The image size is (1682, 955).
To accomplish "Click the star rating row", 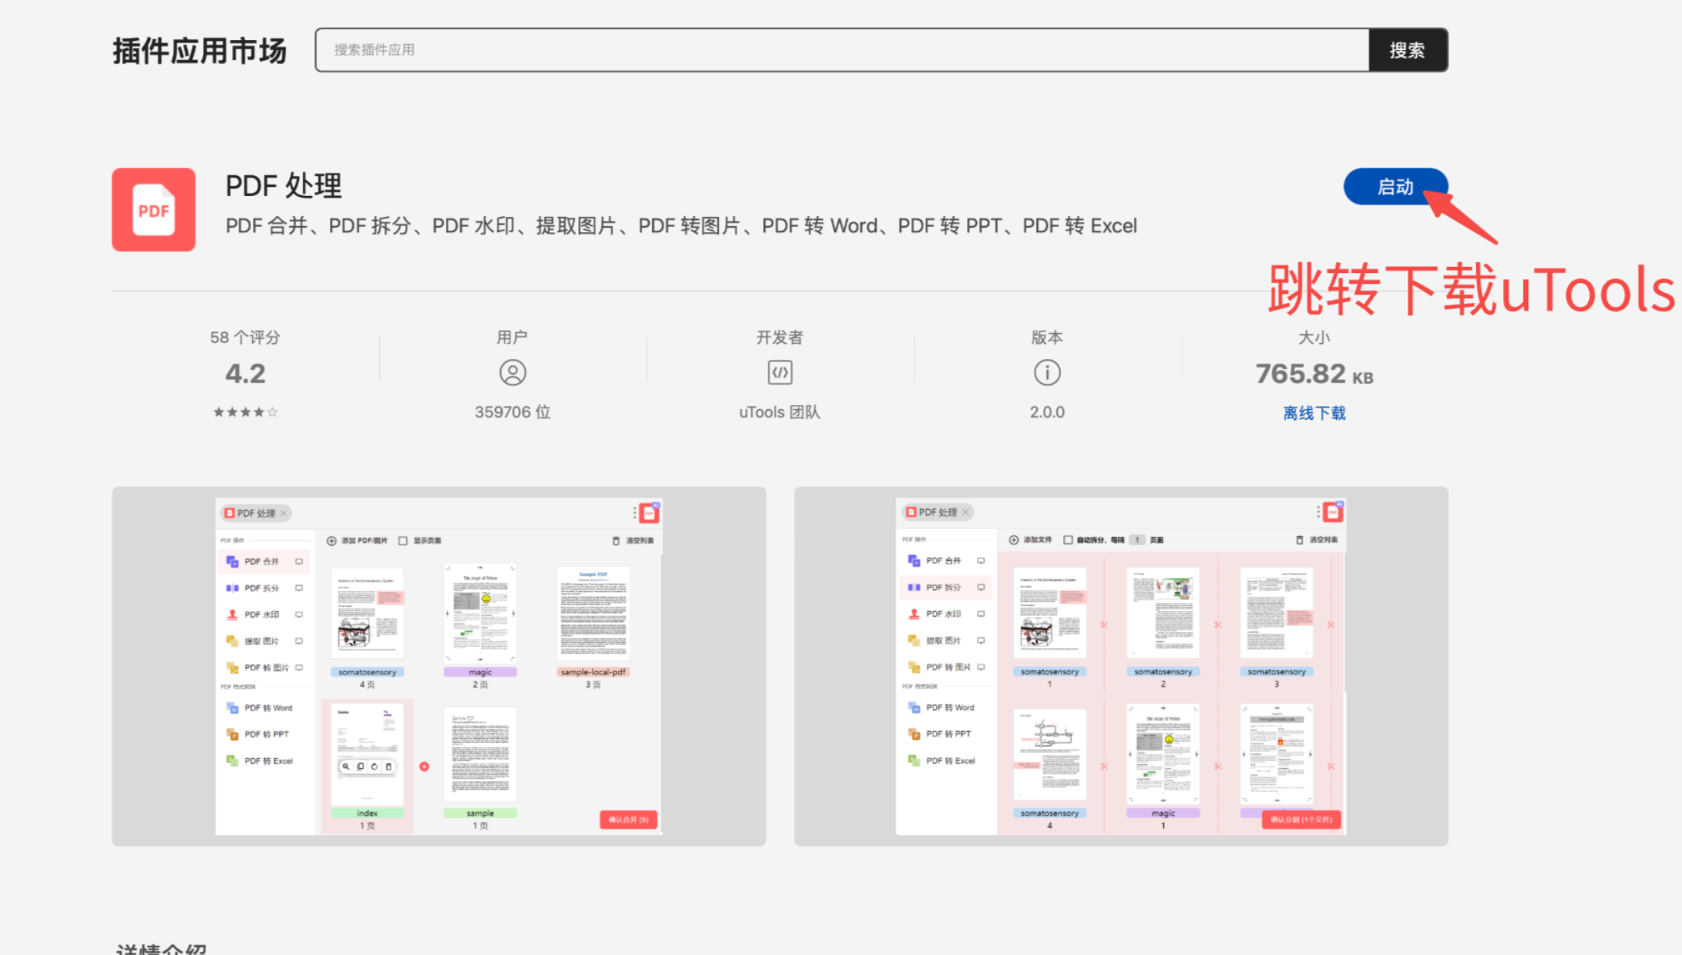I will tap(245, 412).
